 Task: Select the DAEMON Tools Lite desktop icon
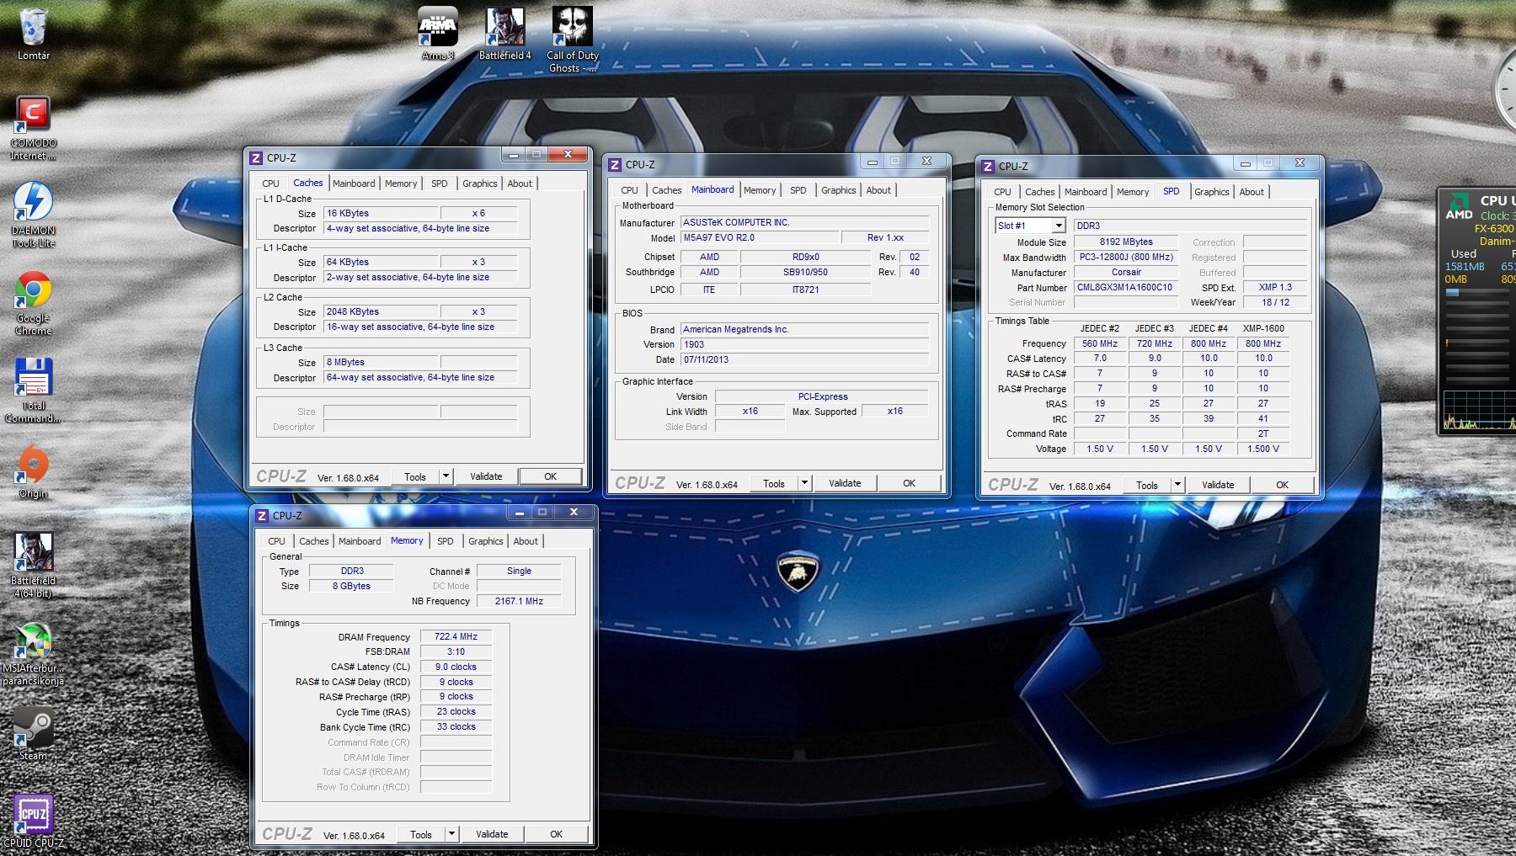[x=34, y=215]
